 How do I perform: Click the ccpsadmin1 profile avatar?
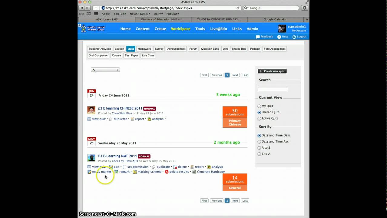coord(282,28)
